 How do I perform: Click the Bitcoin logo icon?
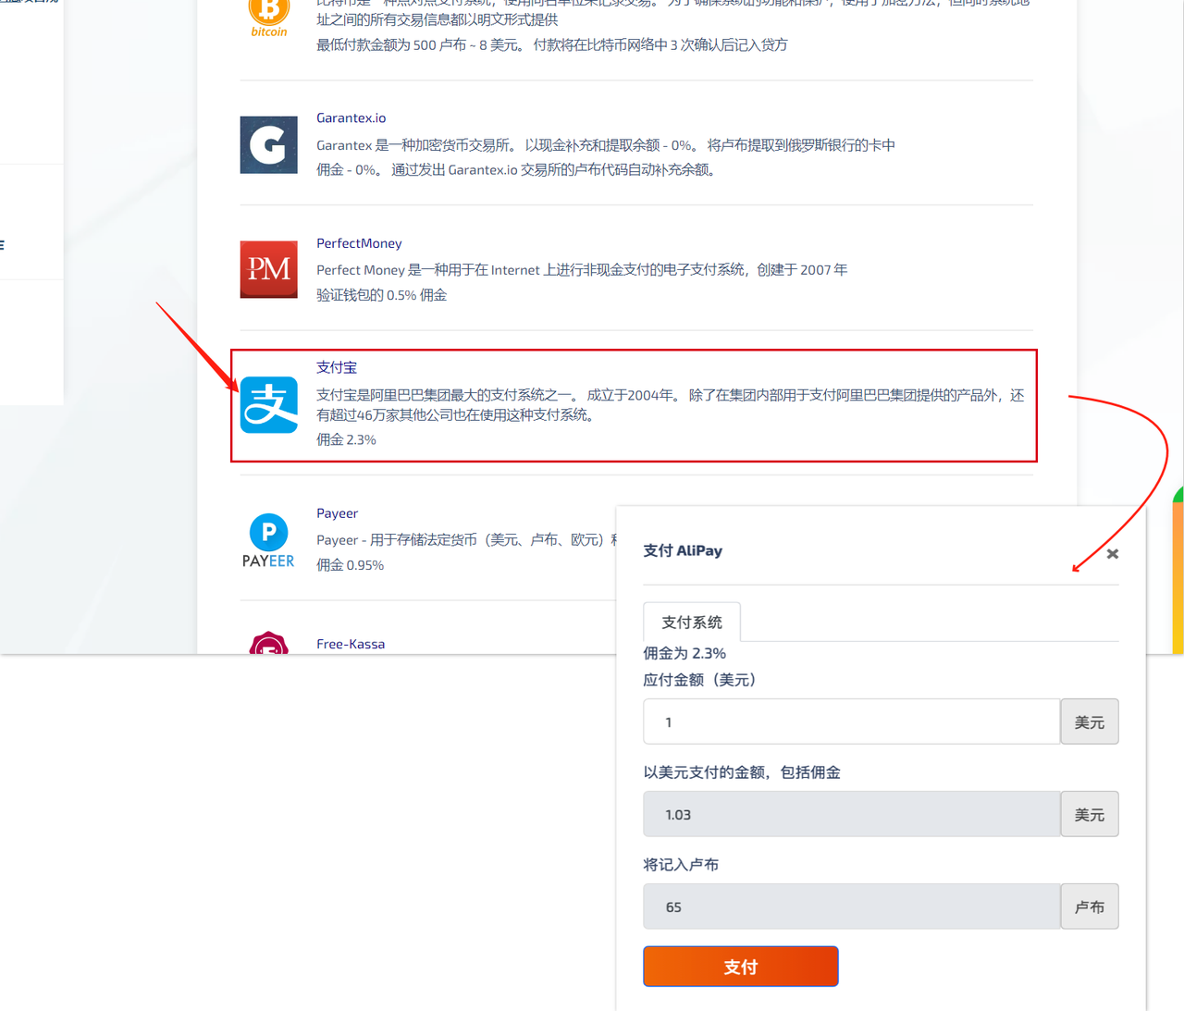[x=269, y=18]
